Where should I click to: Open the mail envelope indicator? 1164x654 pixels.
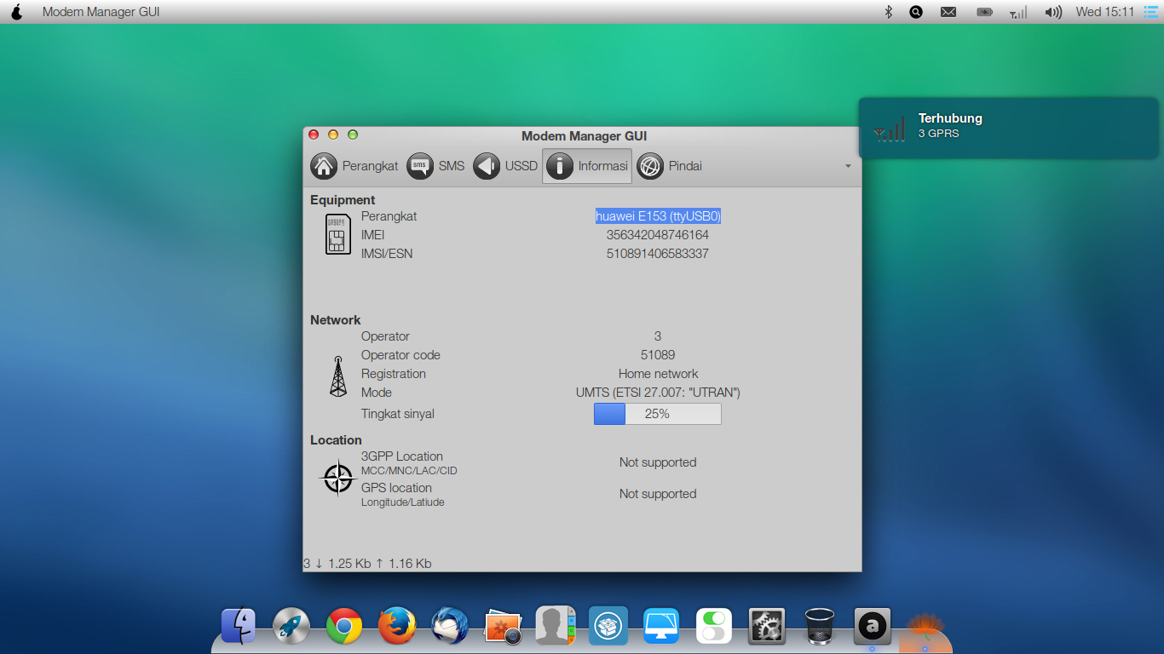pos(948,12)
